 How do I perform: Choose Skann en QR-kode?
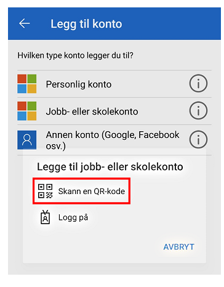[81, 191]
